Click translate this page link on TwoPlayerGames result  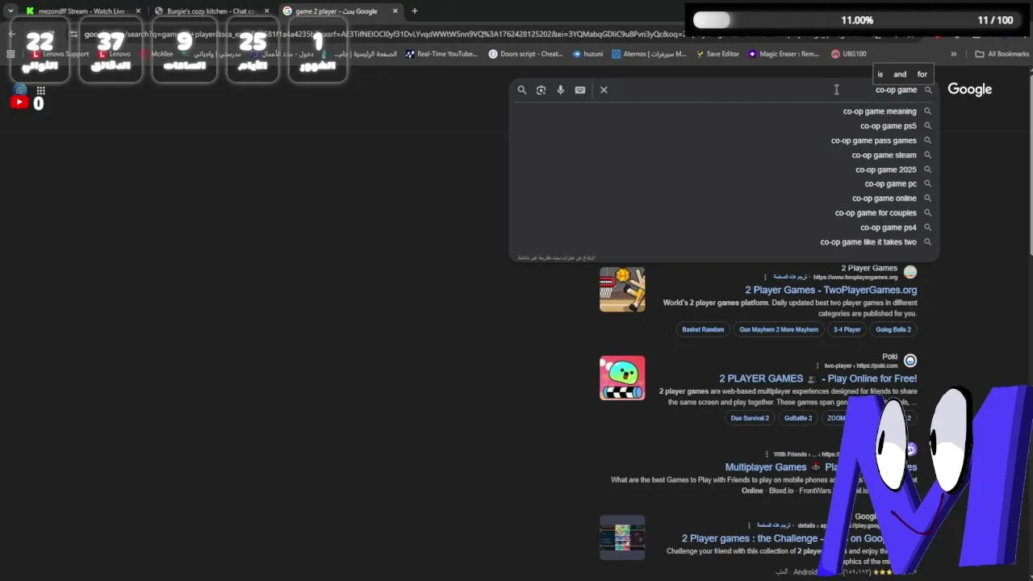coord(791,277)
